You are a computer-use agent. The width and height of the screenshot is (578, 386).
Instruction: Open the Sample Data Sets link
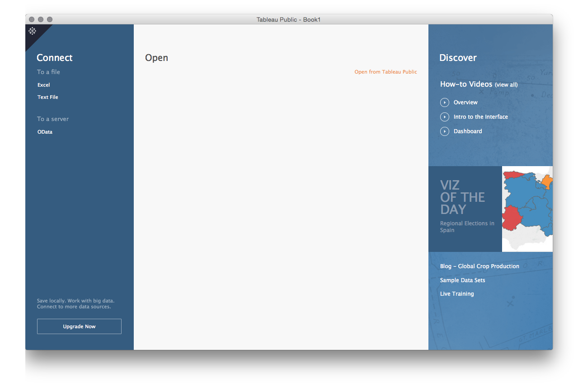coord(462,280)
